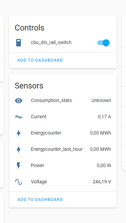Select the Energycounter sensor row

(x=63, y=133)
